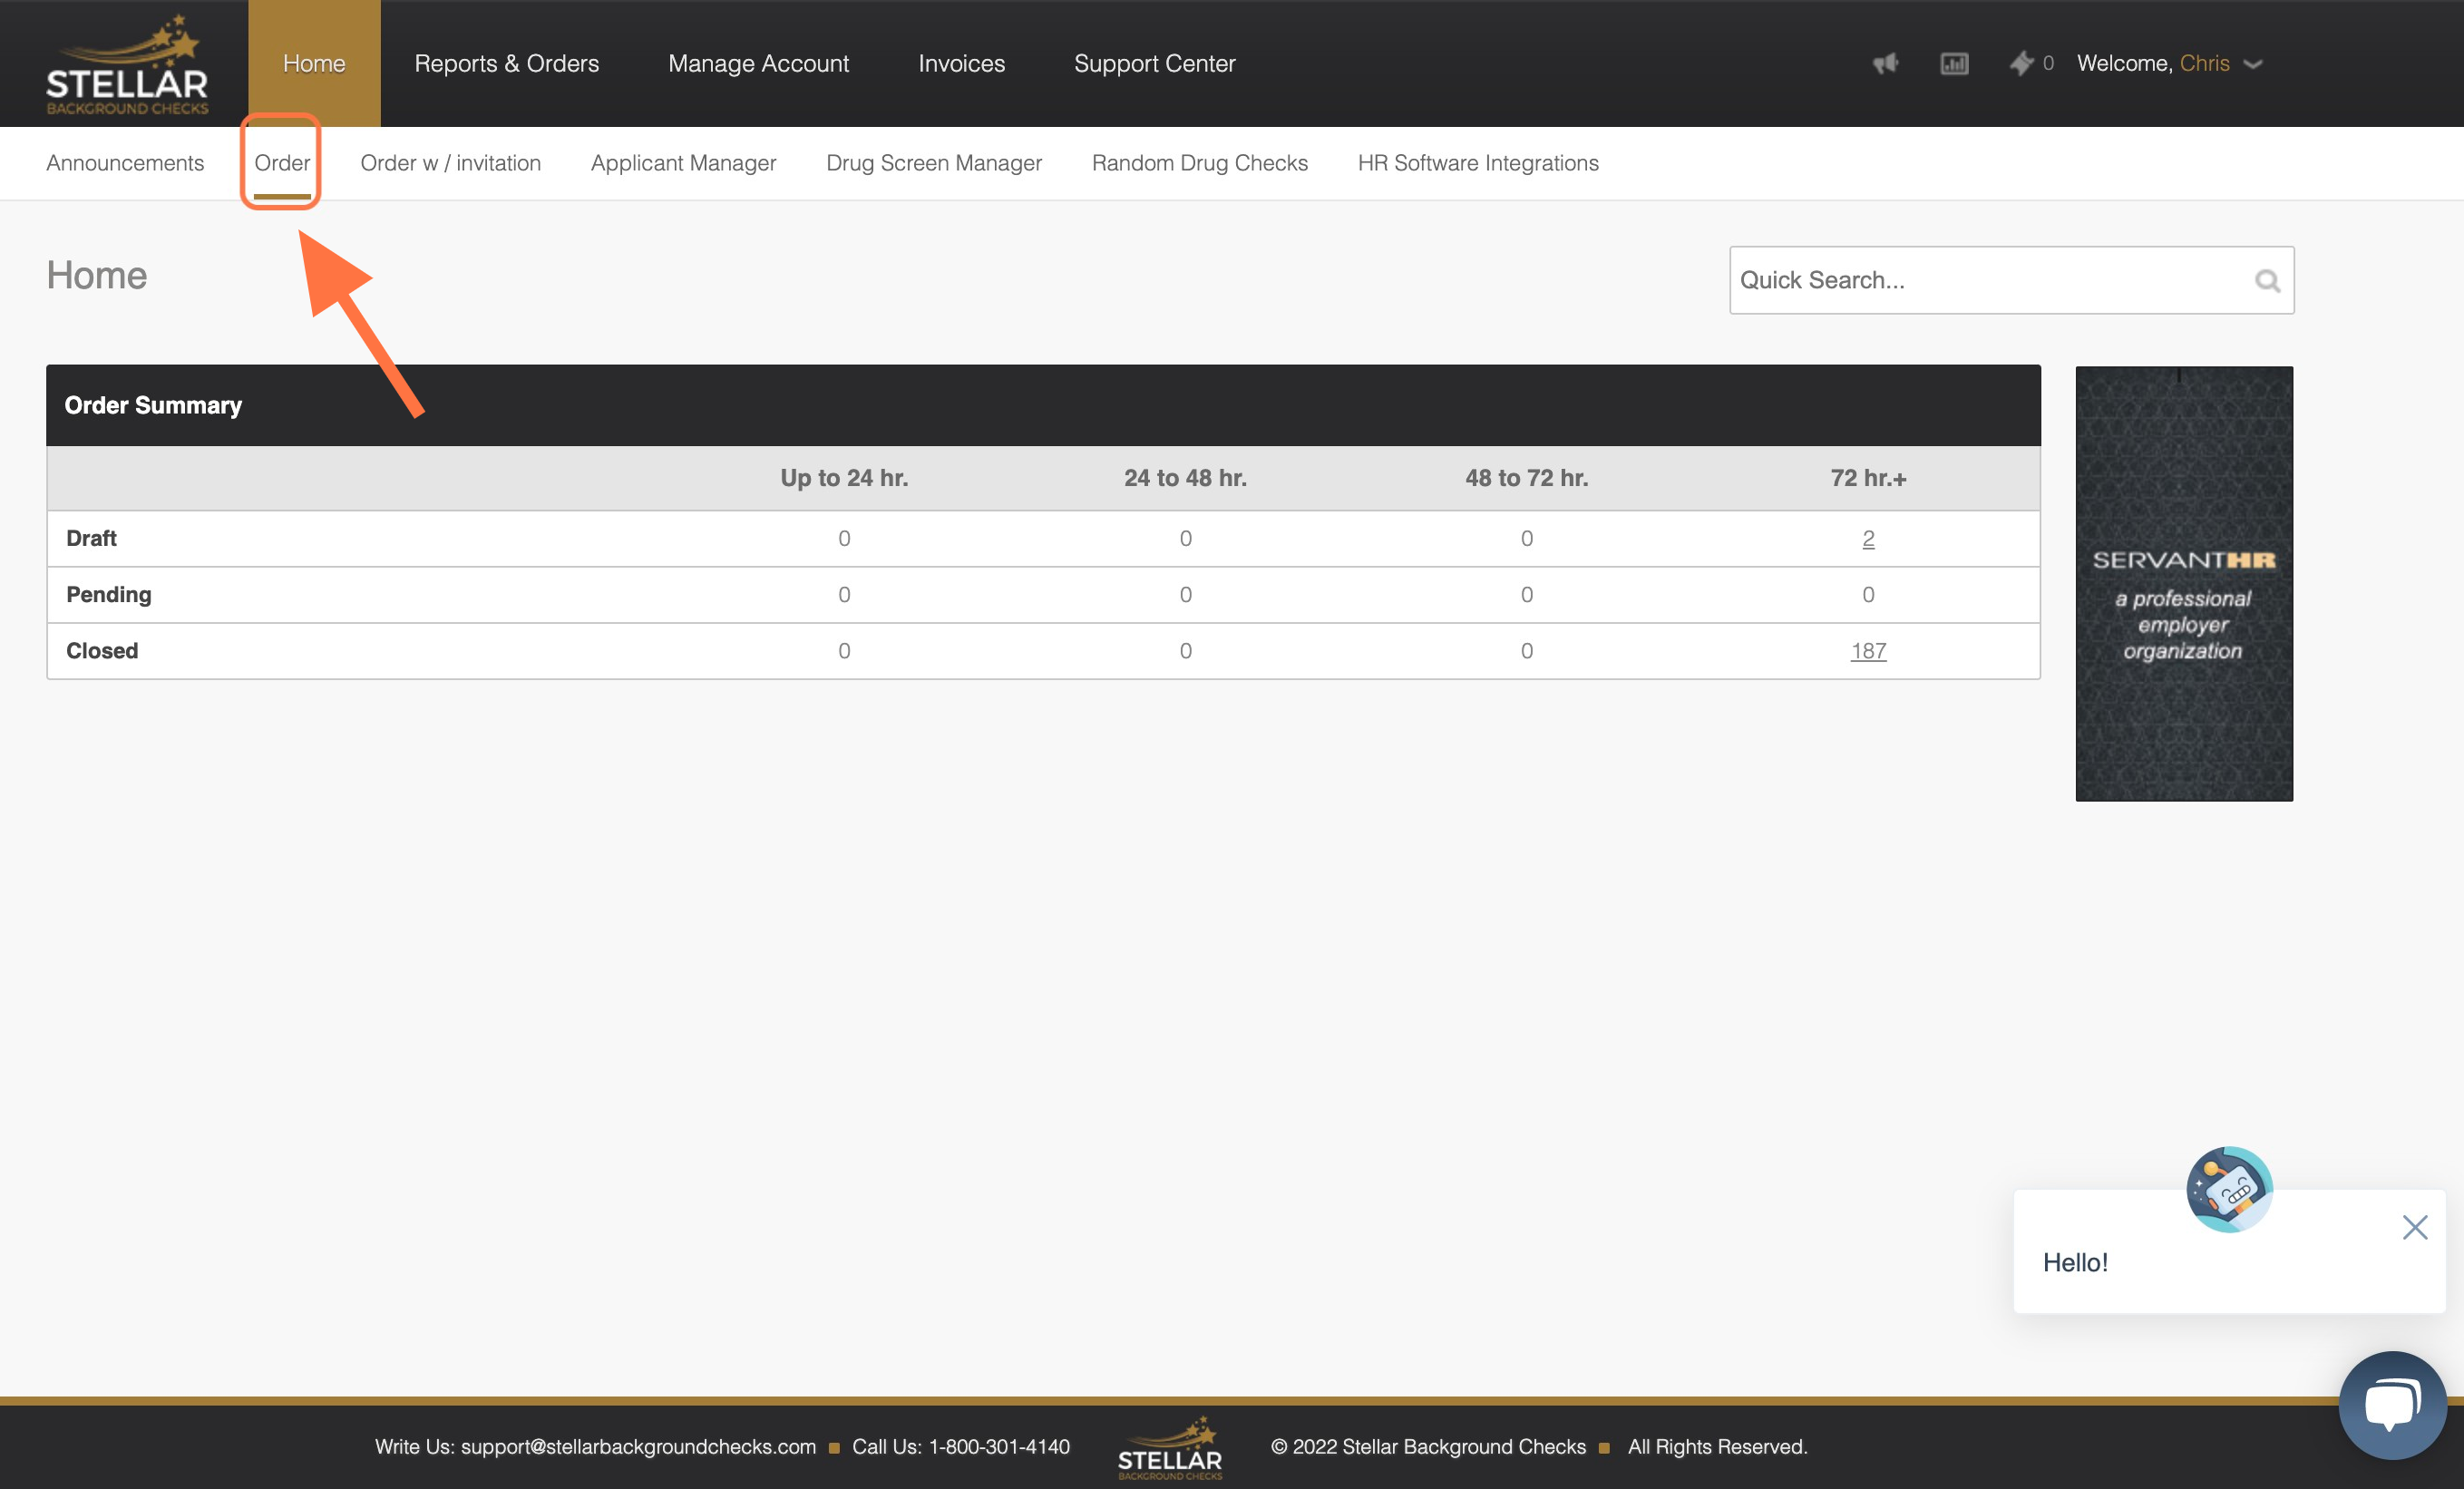The width and height of the screenshot is (2464, 1489).
Task: Open the 2 Draft orders link
Action: [1868, 539]
